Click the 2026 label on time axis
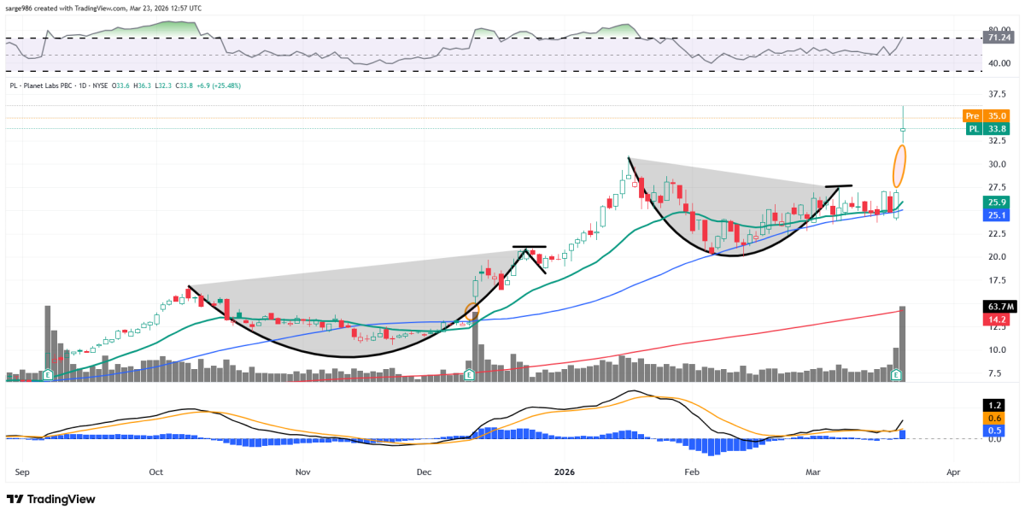The width and height of the screenshot is (1025, 516). [566, 472]
